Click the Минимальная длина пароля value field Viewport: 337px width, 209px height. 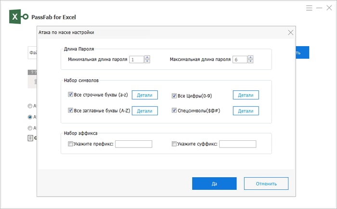pyautogui.click(x=137, y=60)
